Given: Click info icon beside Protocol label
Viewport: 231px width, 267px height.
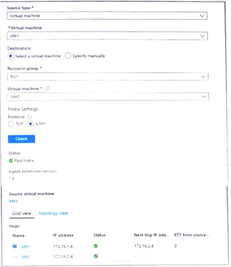Looking at the screenshot, I should click(29, 117).
